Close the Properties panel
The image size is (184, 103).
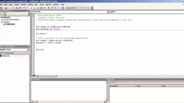pos(29,46)
